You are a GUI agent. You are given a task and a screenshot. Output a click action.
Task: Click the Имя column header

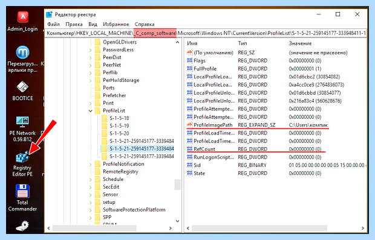pos(192,43)
